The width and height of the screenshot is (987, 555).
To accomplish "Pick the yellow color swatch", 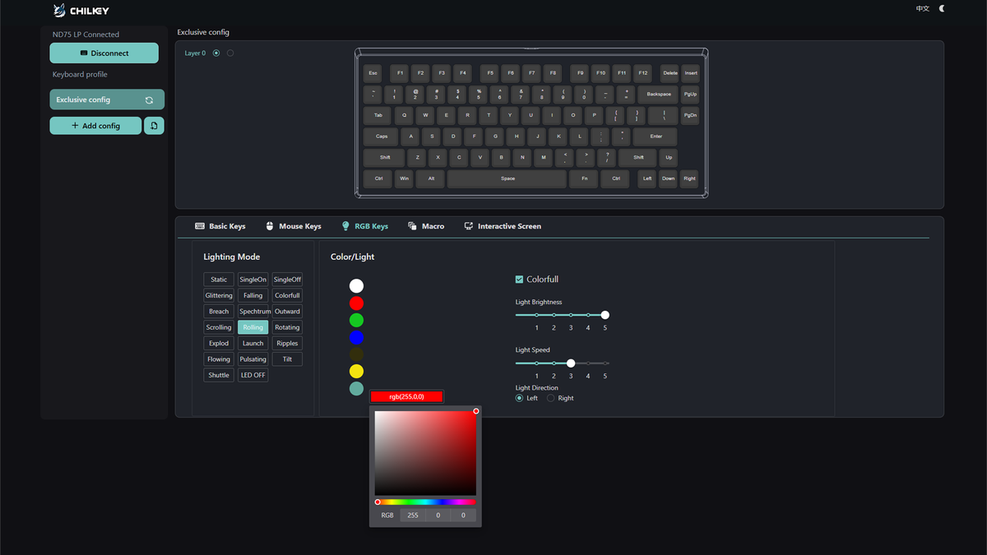I will 356,372.
